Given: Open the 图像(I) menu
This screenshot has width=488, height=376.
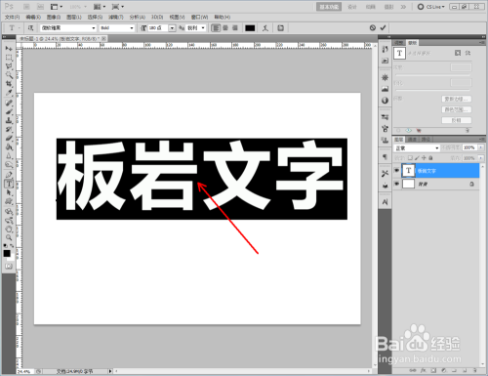Looking at the screenshot, I should (54, 17).
